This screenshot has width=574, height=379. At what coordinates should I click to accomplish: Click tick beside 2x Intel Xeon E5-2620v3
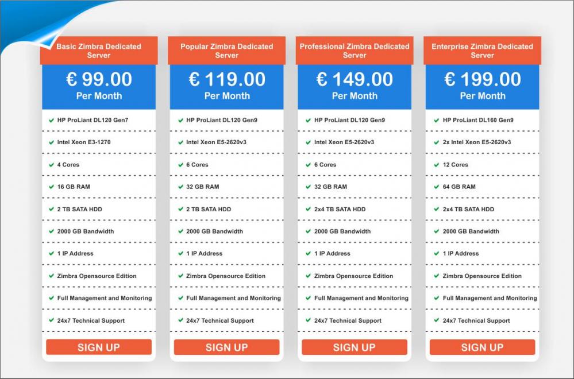[x=437, y=142]
